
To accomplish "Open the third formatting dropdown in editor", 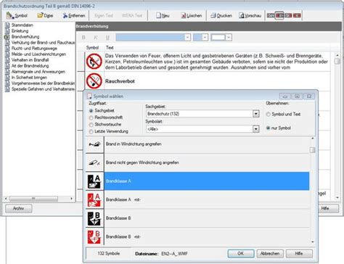I will (x=229, y=38).
